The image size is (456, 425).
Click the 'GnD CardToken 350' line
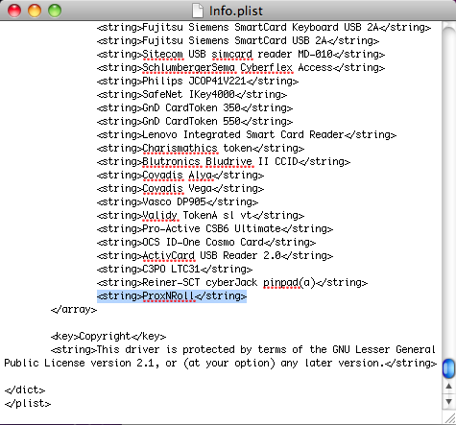pos(195,108)
